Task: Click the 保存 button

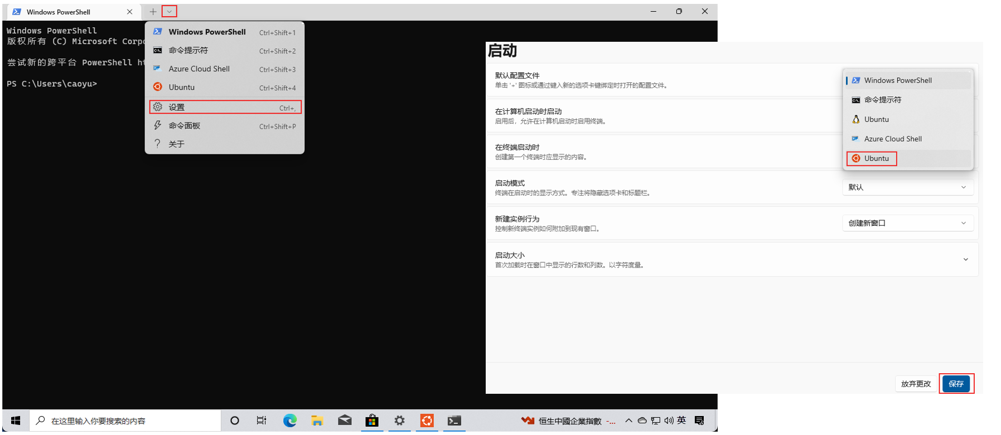Action: click(x=956, y=384)
